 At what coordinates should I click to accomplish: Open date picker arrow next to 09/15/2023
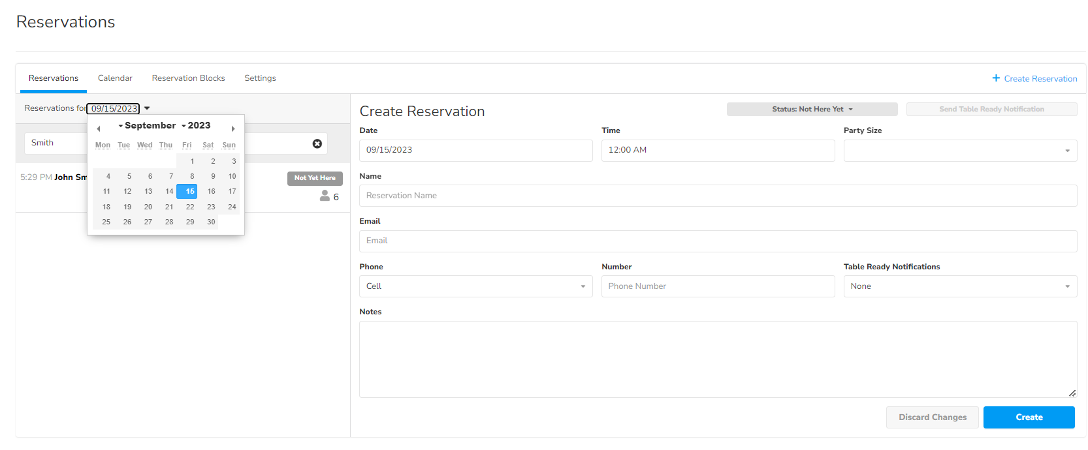pos(148,108)
